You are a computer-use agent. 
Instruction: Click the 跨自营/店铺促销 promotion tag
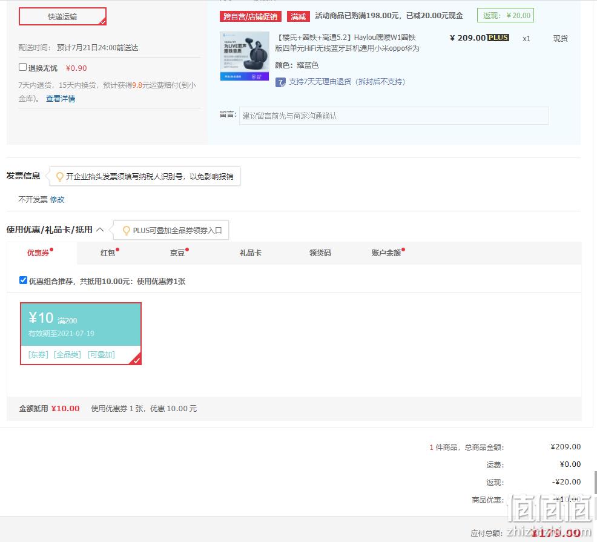(x=251, y=16)
